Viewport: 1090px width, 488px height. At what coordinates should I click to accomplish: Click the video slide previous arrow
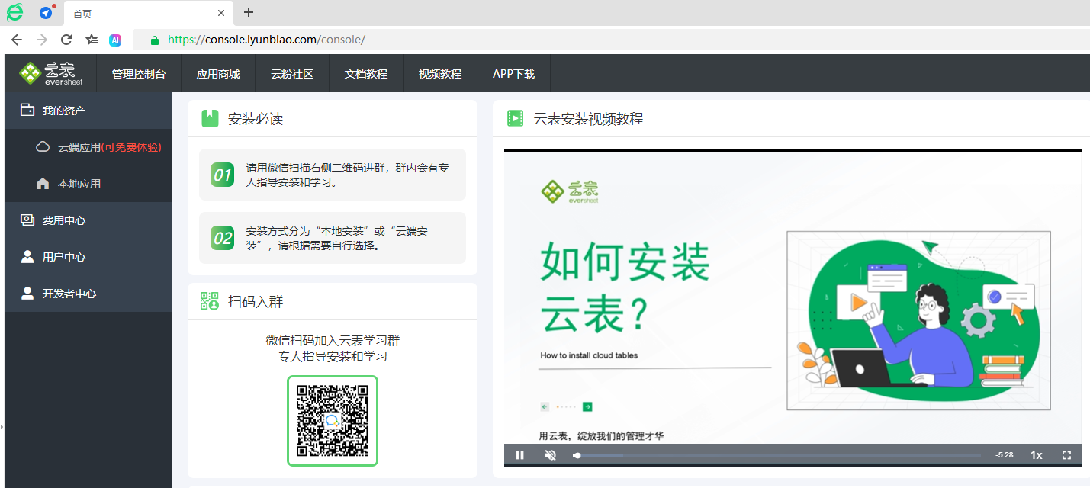[x=545, y=407]
